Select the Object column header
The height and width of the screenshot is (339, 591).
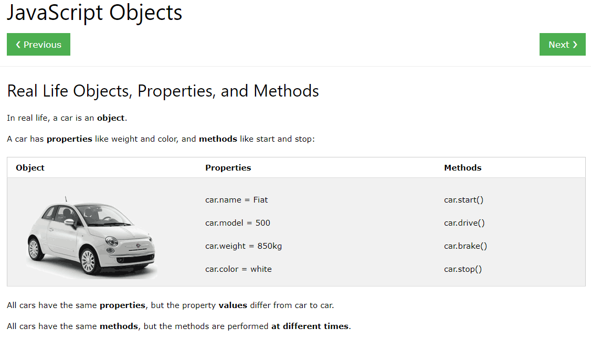tap(30, 167)
